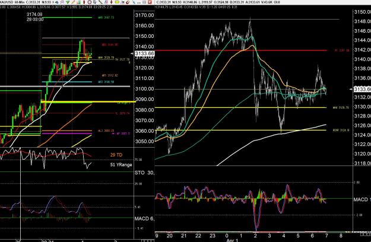
Task: Click the 3148.0 level on right axis
Action: click(362, 21)
